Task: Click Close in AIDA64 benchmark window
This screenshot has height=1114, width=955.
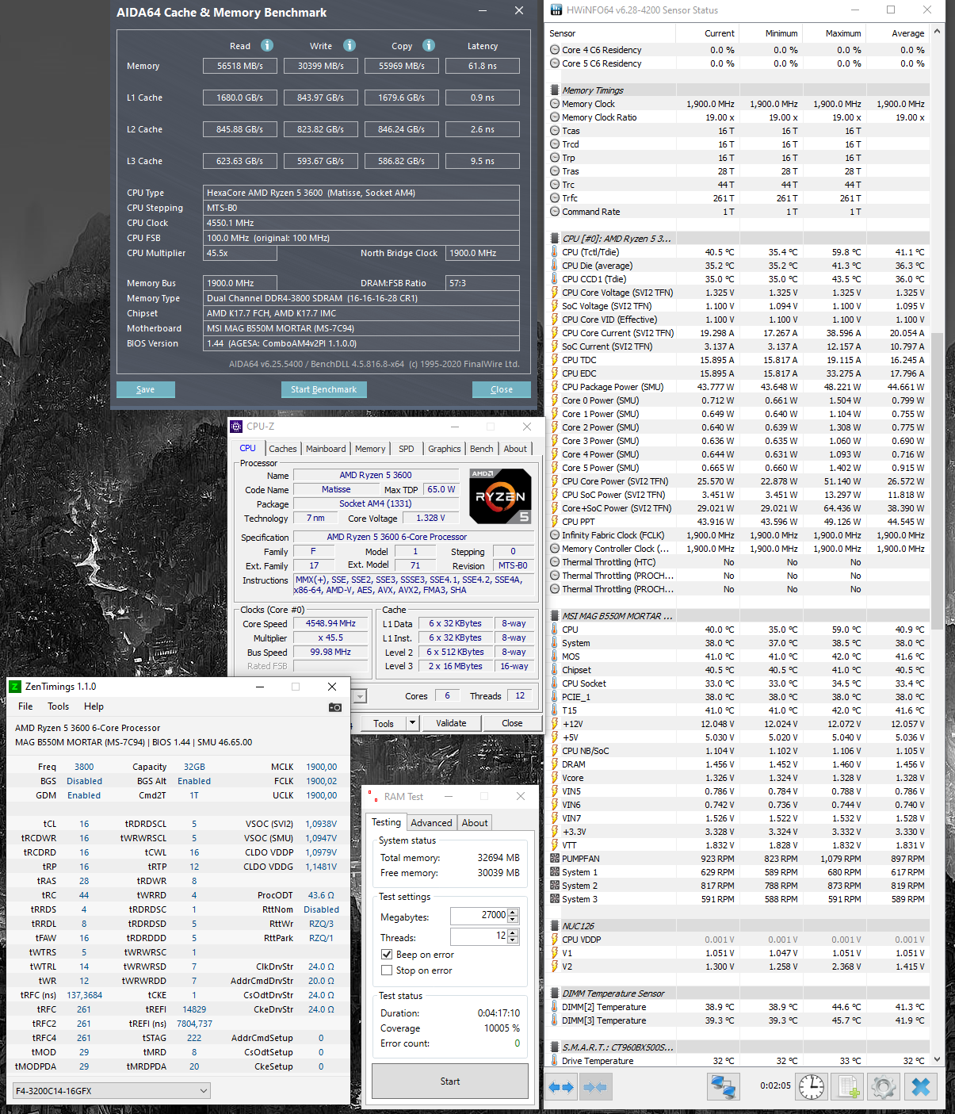Action: click(502, 389)
